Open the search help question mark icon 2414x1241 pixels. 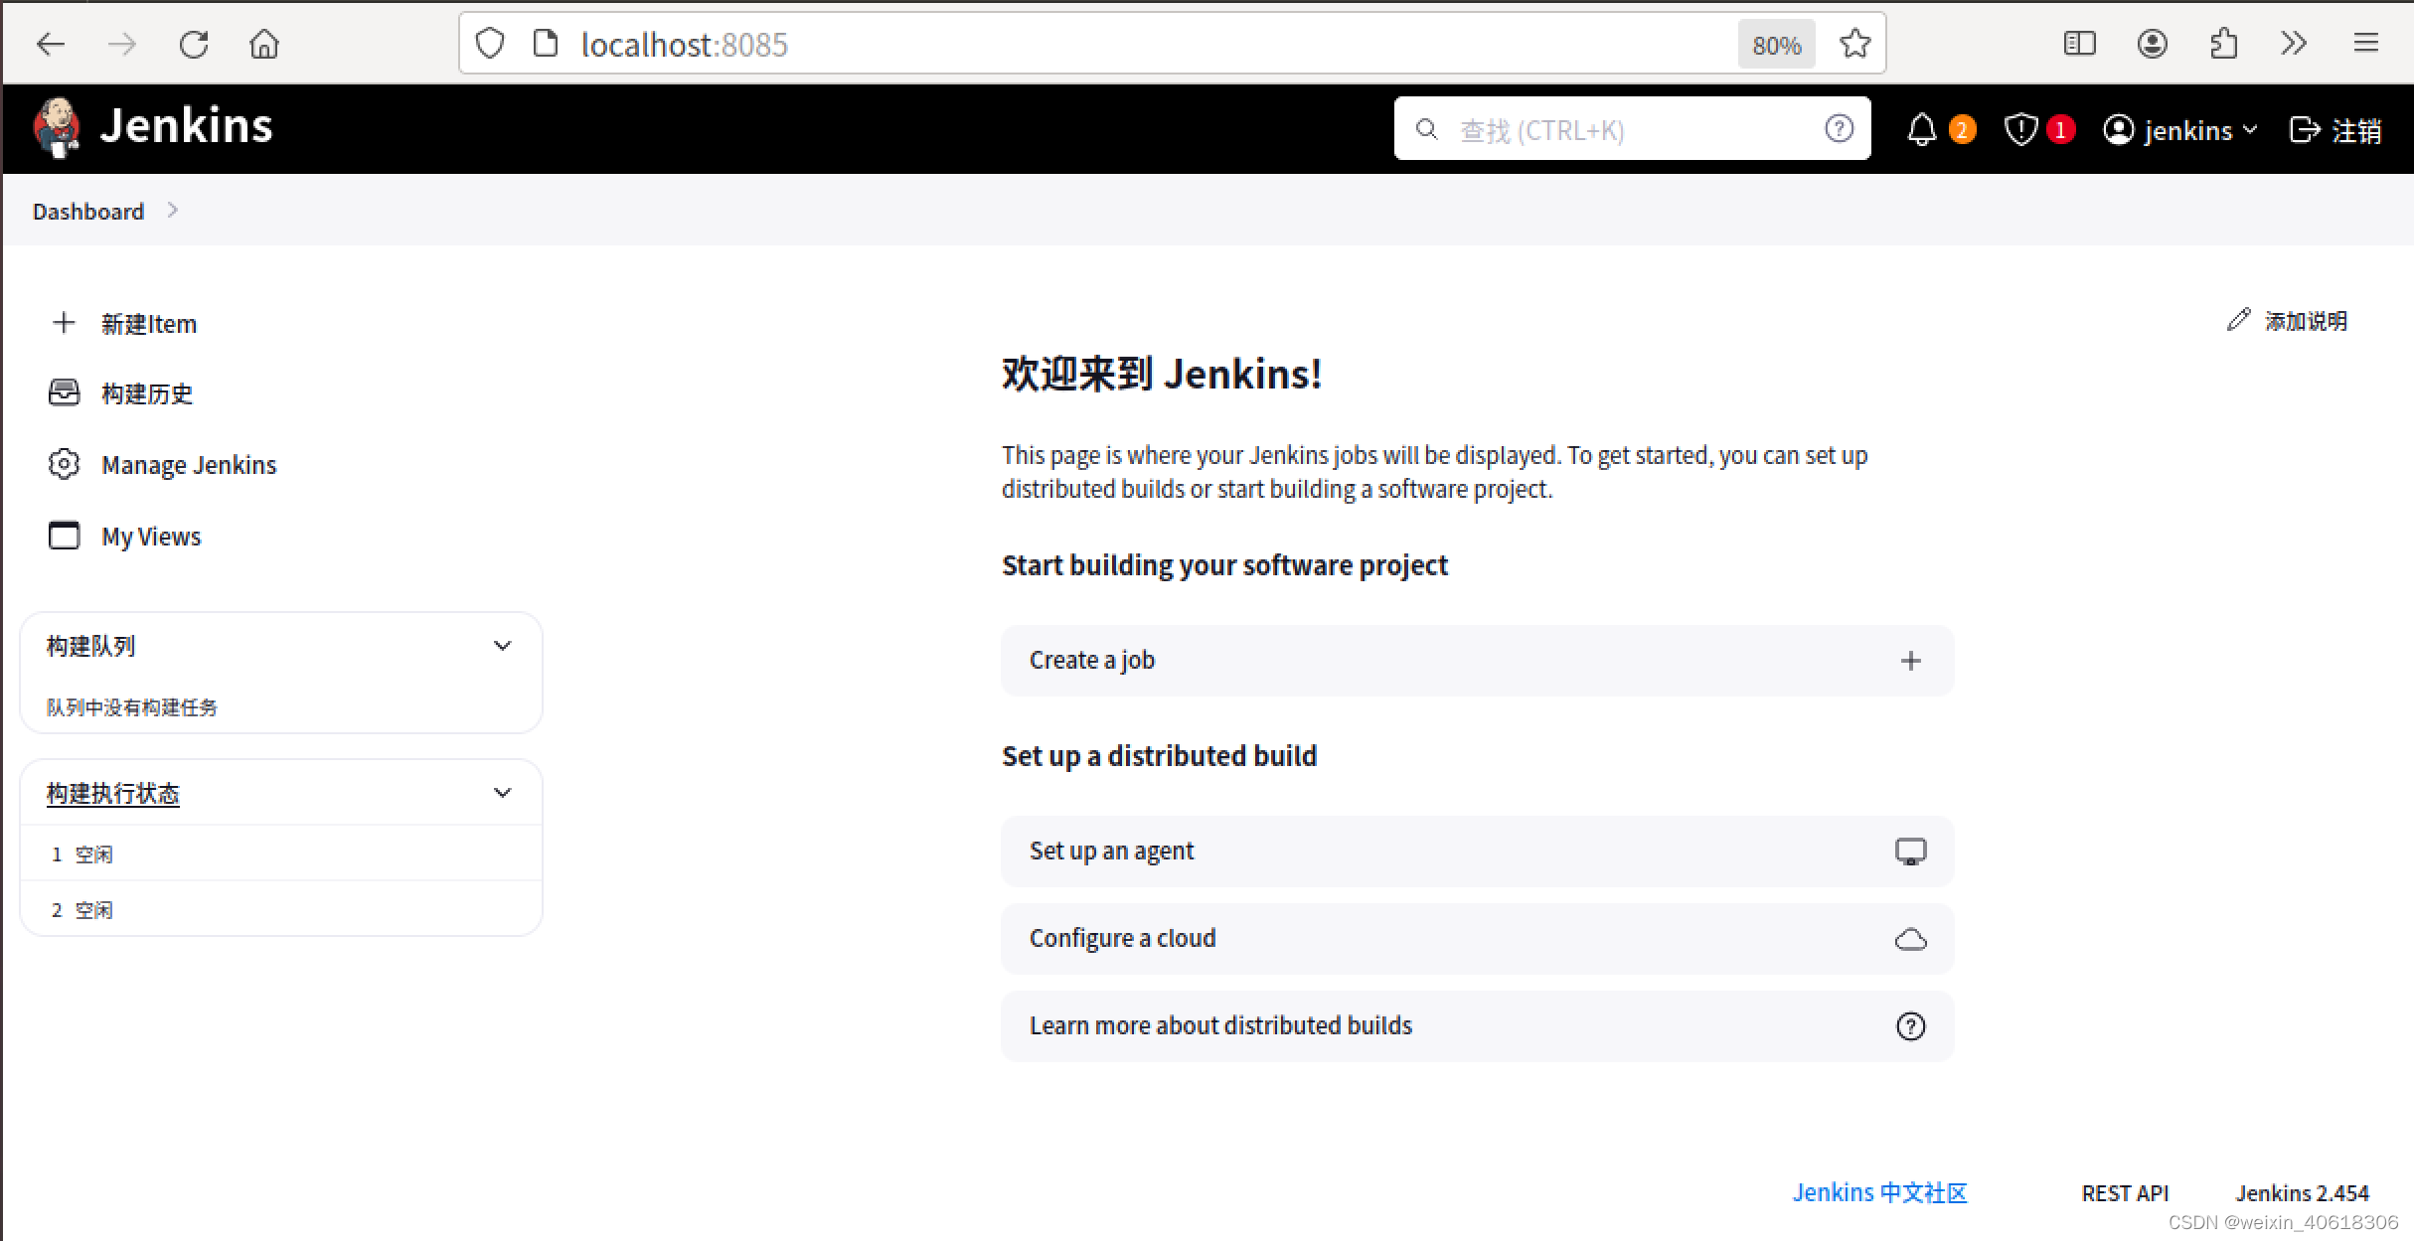(1839, 129)
